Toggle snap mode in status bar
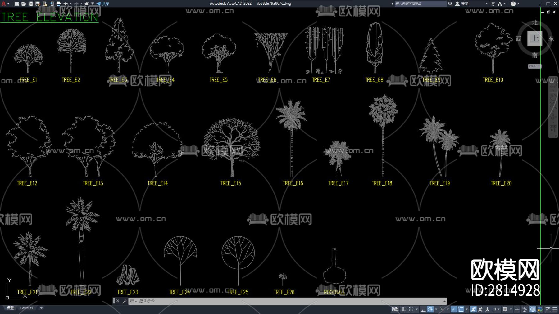Image resolution: width=559 pixels, height=314 pixels. (411, 309)
